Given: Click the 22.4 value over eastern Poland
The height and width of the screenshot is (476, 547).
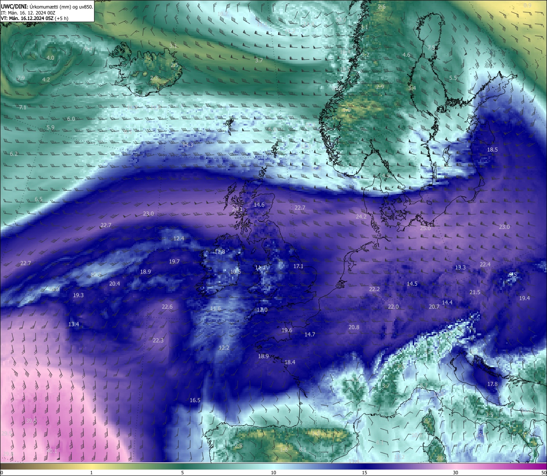Looking at the screenshot, I should [x=485, y=265].
